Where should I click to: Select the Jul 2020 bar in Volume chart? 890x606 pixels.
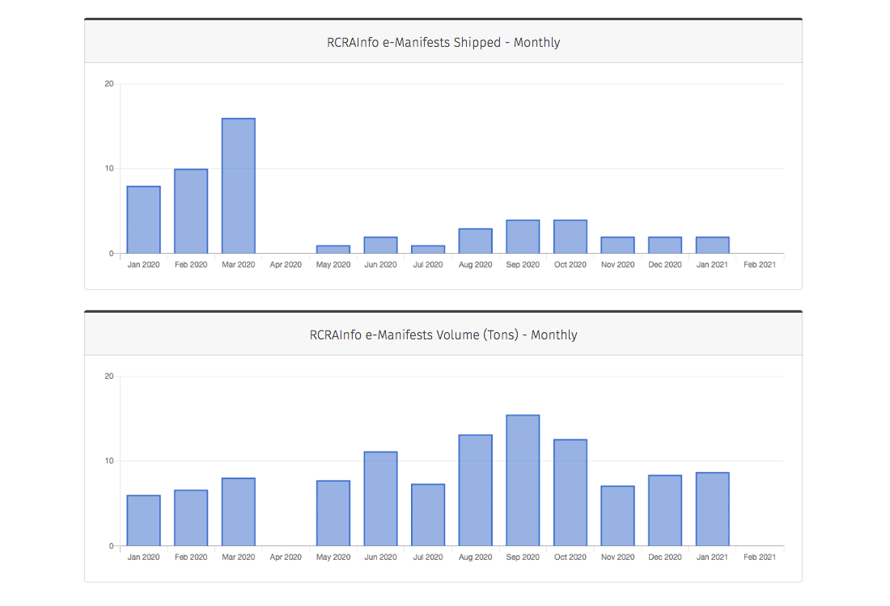[x=428, y=515]
